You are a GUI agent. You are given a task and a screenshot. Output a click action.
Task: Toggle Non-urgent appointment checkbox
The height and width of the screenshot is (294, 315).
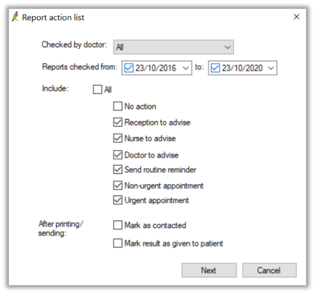point(118,186)
